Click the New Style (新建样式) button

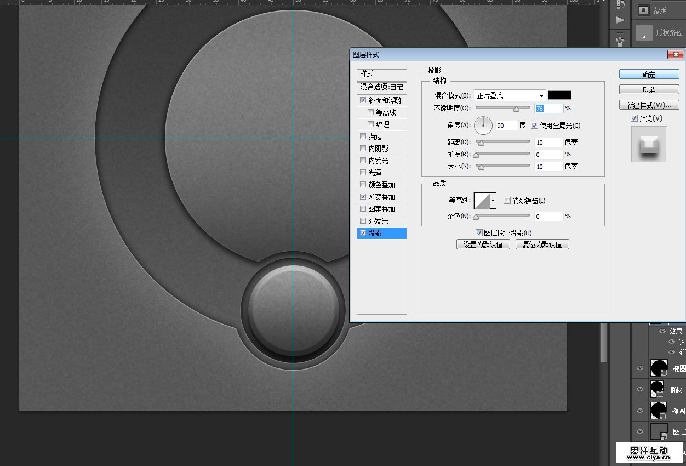pos(649,105)
